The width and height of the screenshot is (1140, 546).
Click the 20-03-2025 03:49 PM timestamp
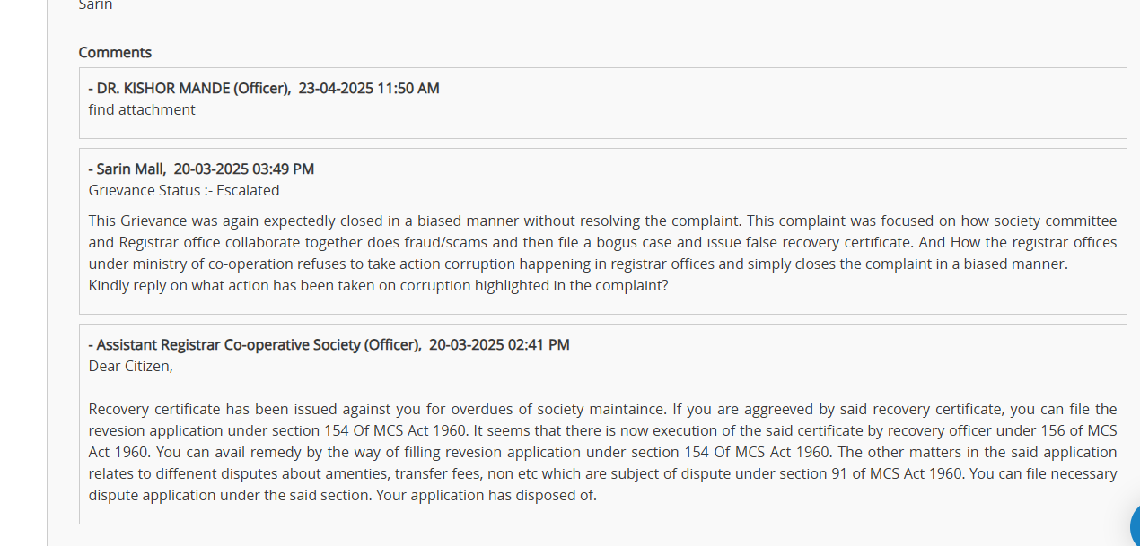[244, 169]
